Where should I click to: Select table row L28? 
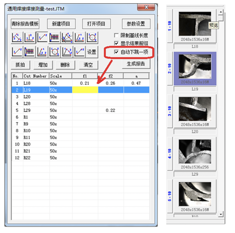pos(81,104)
